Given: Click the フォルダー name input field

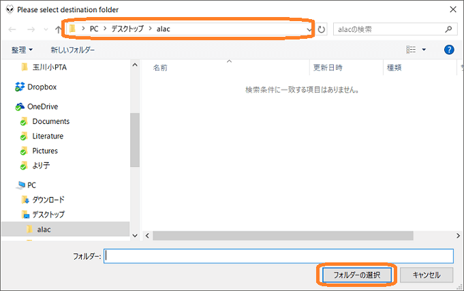Looking at the screenshot, I should 279,256.
